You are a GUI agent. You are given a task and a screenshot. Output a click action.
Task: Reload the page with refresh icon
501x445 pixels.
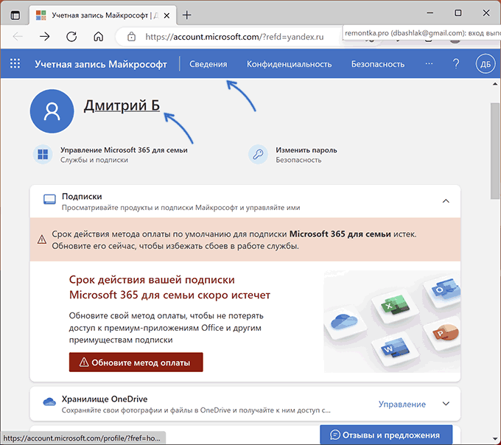(71, 37)
